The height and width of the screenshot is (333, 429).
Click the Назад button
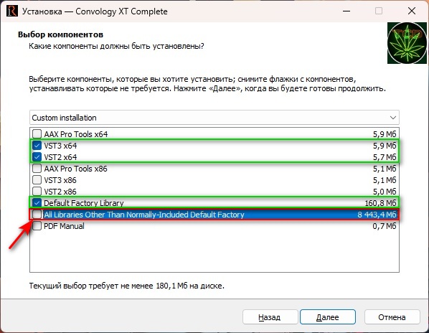point(270,317)
